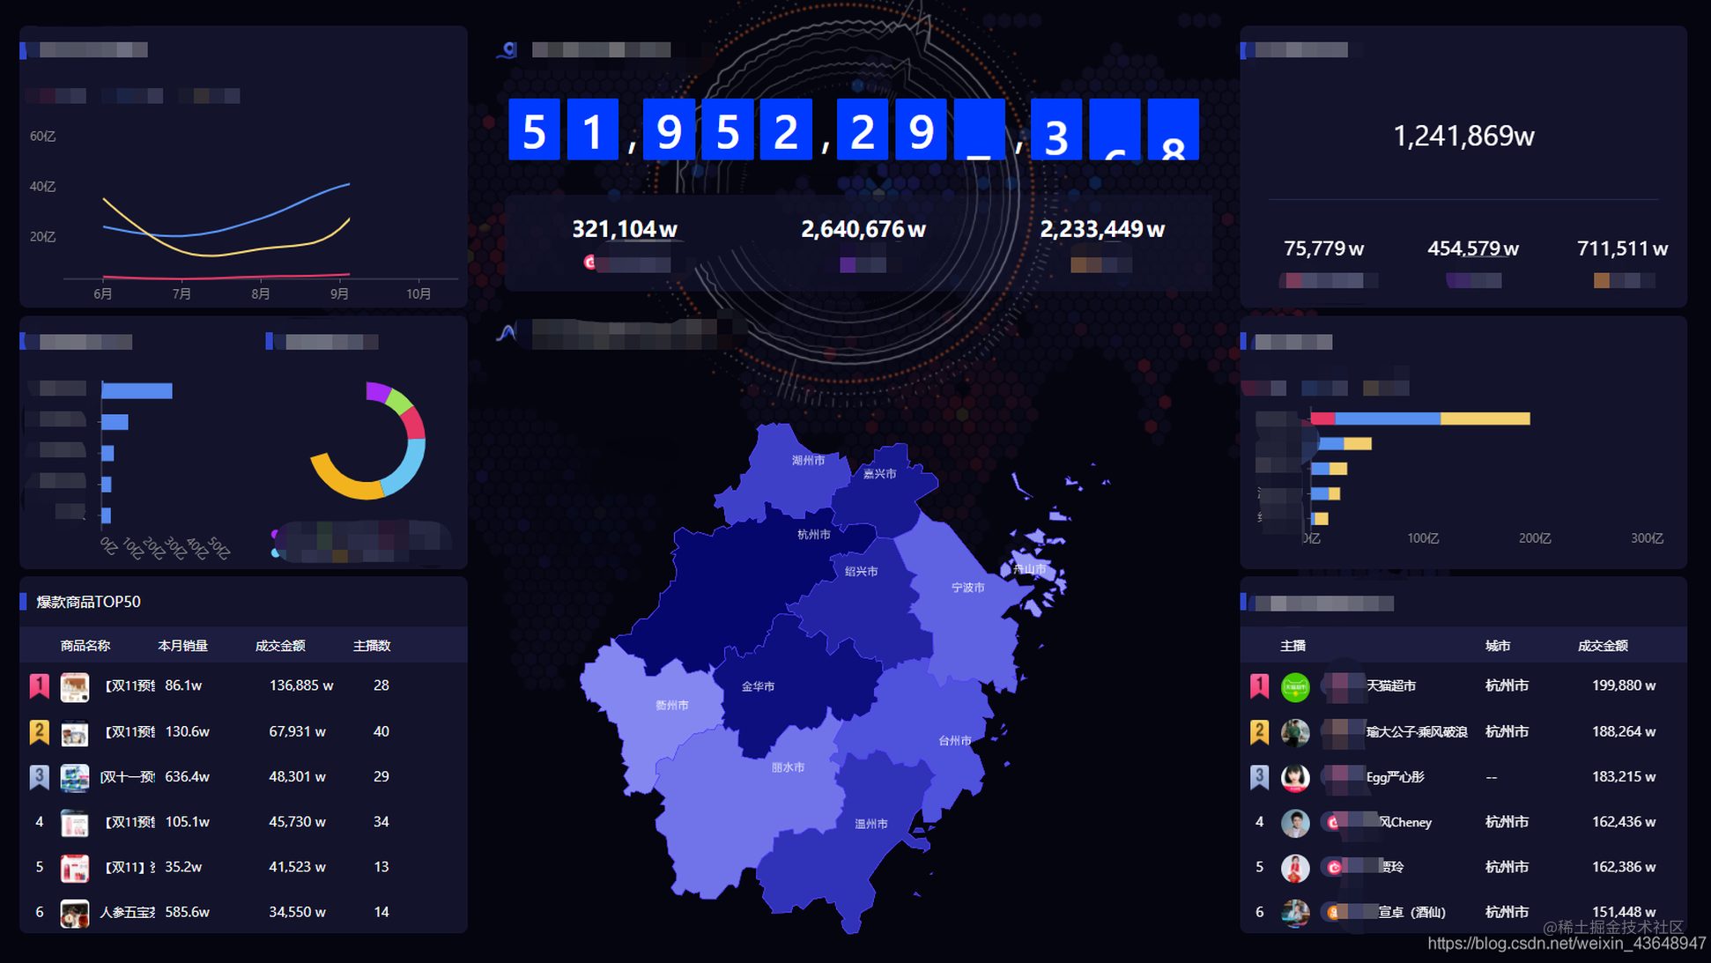This screenshot has height=963, width=1711.
Task: Open product thumbnail in the 35.2w row
Action: point(75,868)
